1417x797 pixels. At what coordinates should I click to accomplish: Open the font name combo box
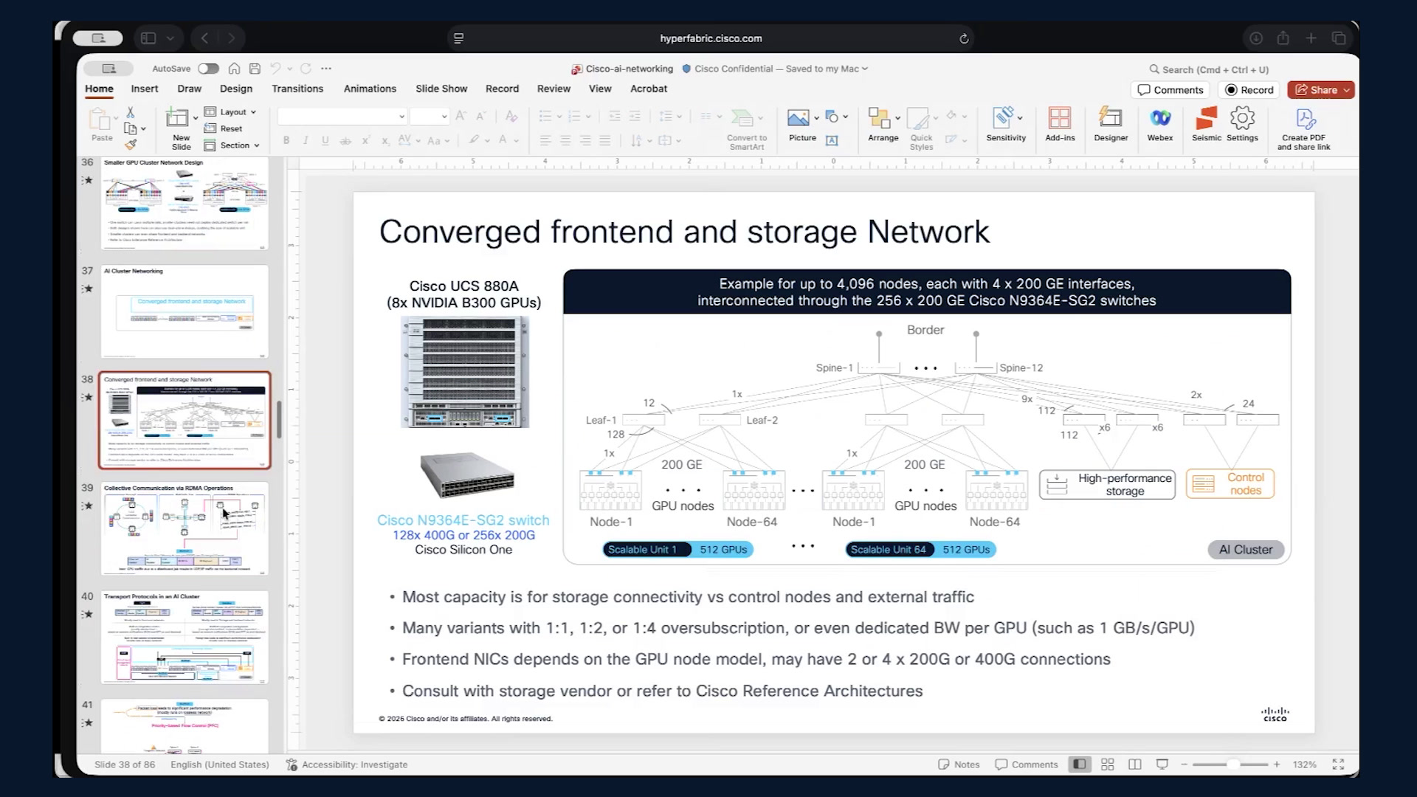click(x=342, y=117)
